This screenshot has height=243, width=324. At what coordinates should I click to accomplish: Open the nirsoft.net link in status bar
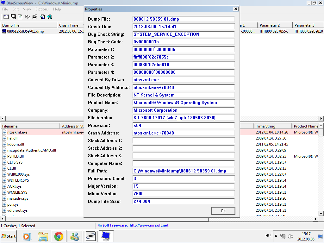click(149, 225)
